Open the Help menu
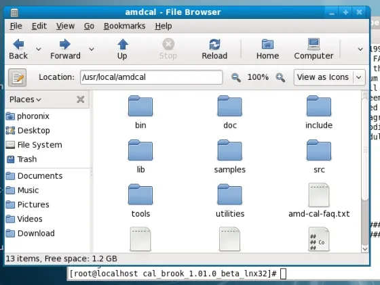The image size is (380, 285). [x=164, y=26]
